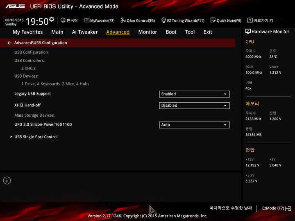
Task: Start EZ Tuning Wizard(F11)
Action: (x=183, y=20)
